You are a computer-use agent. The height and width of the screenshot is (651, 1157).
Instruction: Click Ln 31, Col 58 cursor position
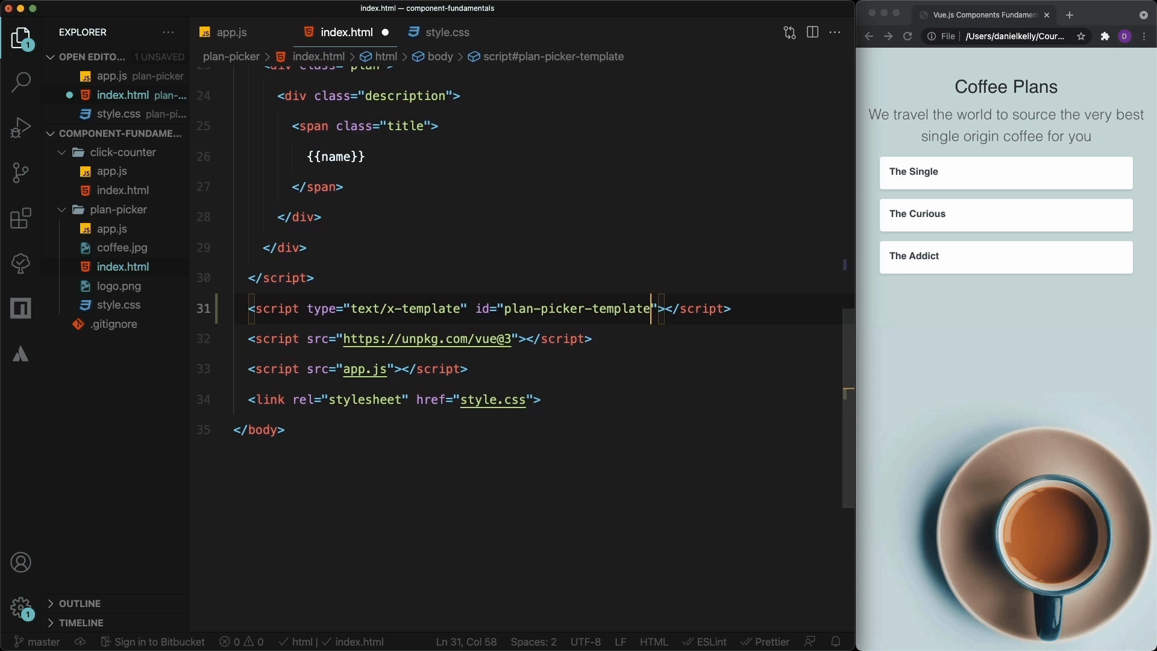click(466, 642)
